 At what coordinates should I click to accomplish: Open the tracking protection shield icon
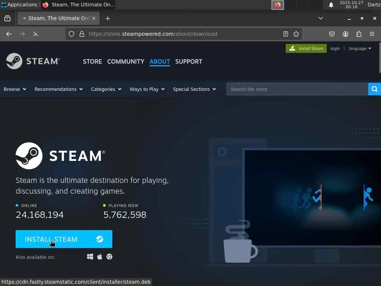point(71,34)
